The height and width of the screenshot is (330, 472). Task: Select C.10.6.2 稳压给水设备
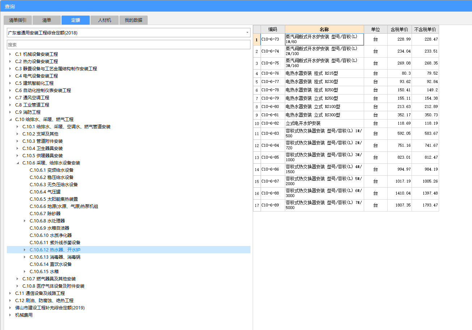tap(51, 177)
